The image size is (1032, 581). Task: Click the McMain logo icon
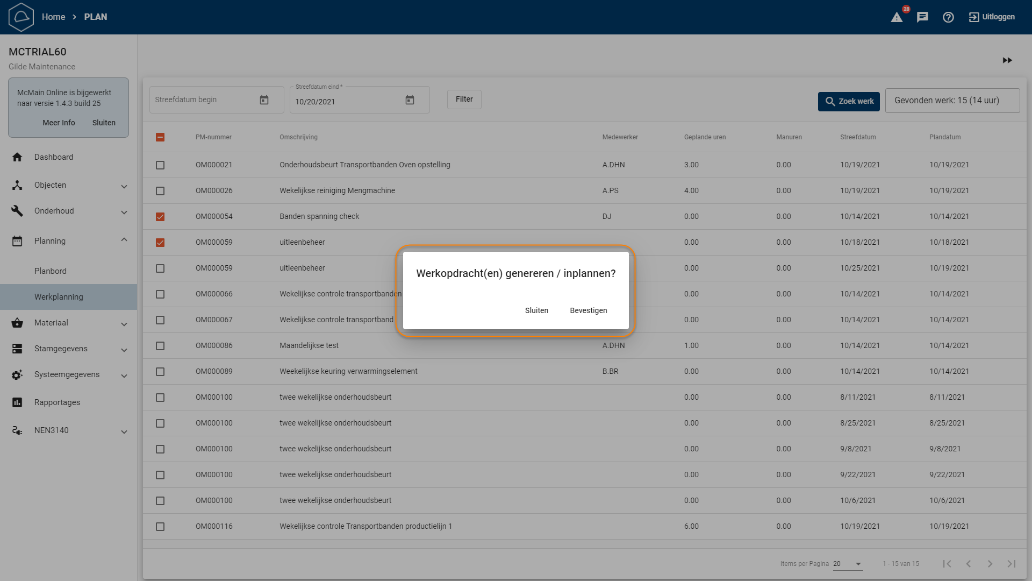point(21,17)
